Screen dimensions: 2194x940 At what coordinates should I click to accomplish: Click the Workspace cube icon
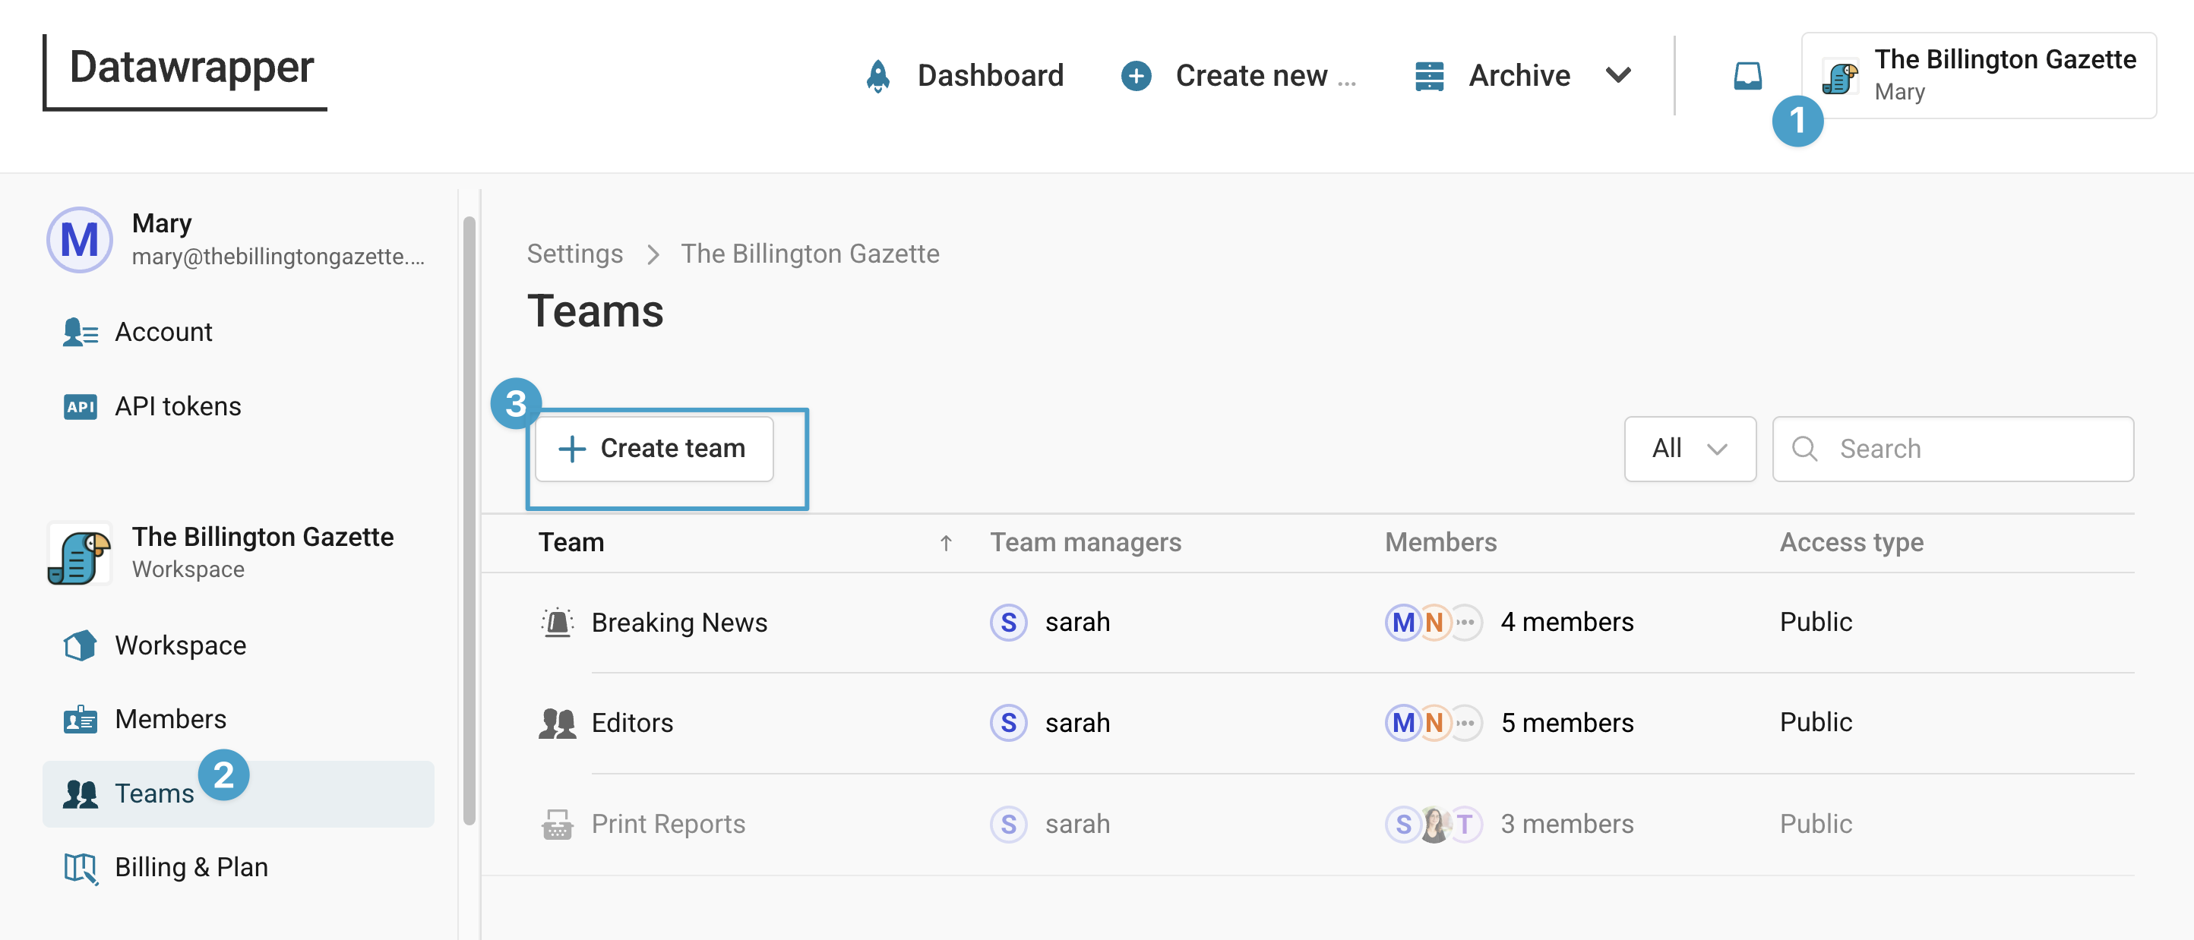click(80, 645)
